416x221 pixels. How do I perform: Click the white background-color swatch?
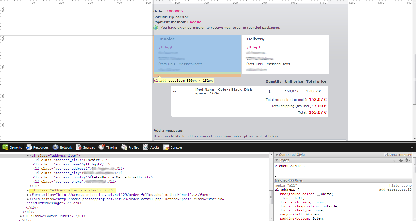click(319, 194)
